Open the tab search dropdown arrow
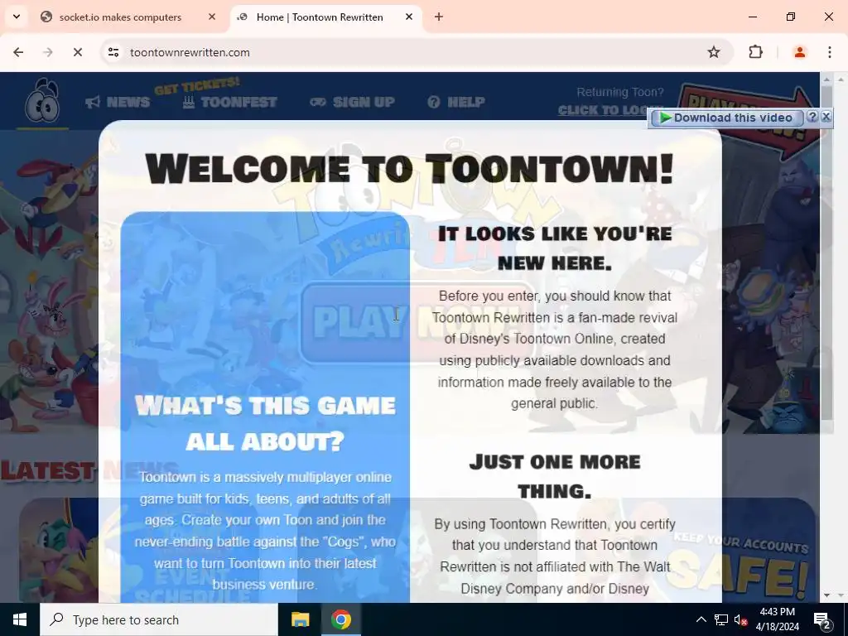The image size is (848, 636). pyautogui.click(x=17, y=17)
